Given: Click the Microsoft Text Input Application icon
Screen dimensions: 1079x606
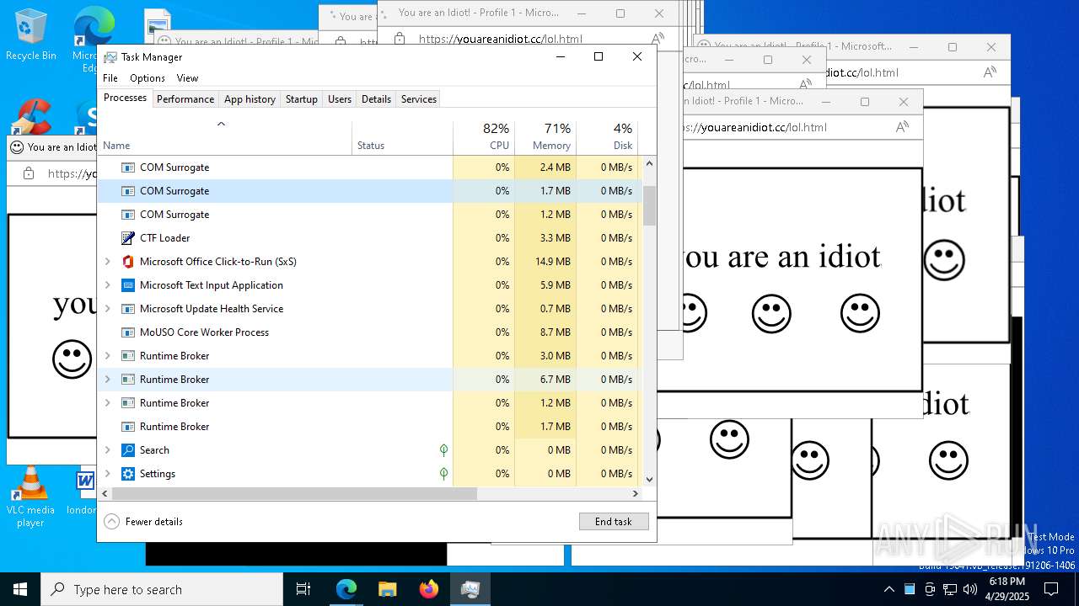Looking at the screenshot, I should click(x=128, y=285).
